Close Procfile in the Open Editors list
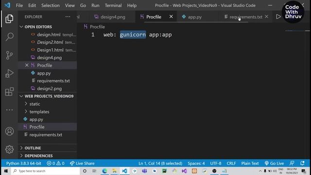 tap(27, 65)
